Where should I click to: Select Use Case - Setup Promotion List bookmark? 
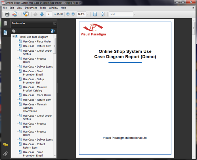(33, 81)
